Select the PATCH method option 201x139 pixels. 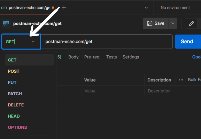pos(15,94)
